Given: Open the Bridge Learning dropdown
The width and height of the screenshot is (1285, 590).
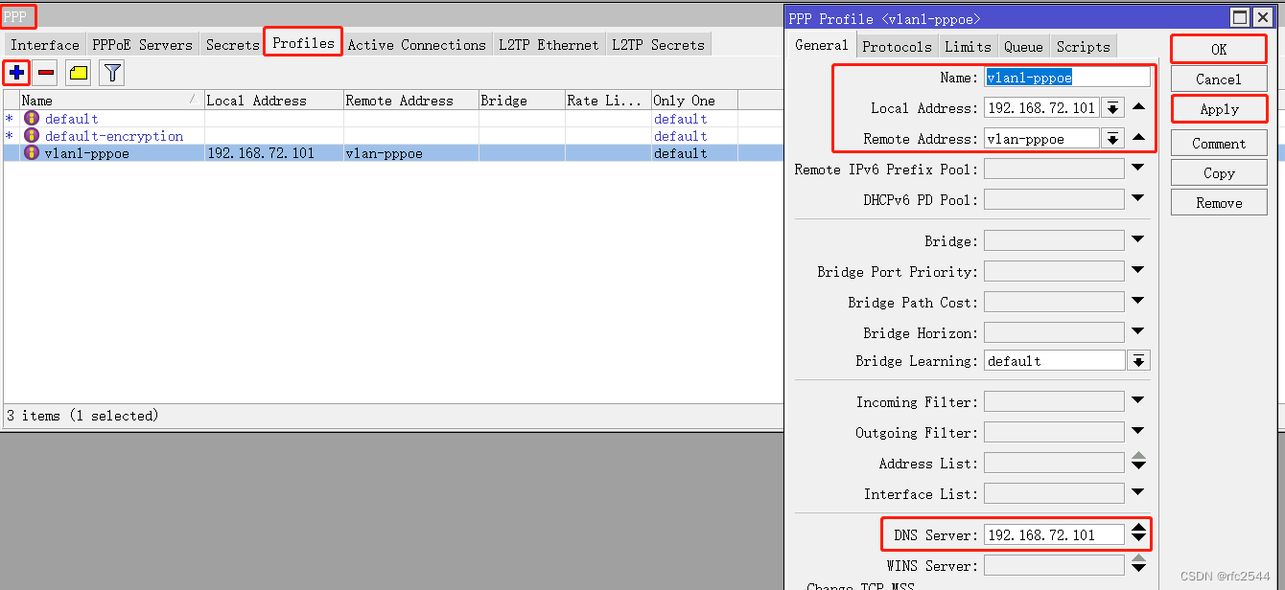Looking at the screenshot, I should tap(1138, 360).
